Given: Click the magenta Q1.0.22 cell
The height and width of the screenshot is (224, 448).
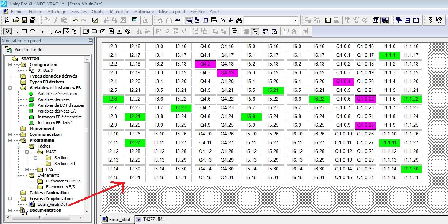Looking at the screenshot, I should point(365,99).
